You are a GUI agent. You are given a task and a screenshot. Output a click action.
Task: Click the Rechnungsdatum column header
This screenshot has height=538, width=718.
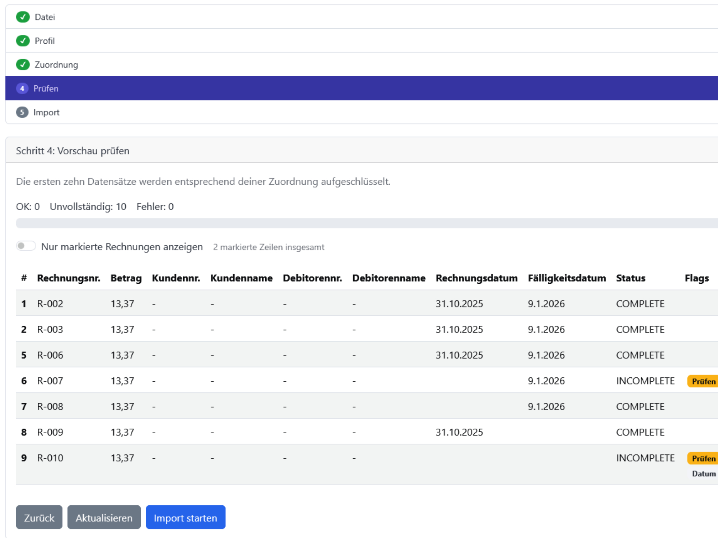[x=477, y=278]
